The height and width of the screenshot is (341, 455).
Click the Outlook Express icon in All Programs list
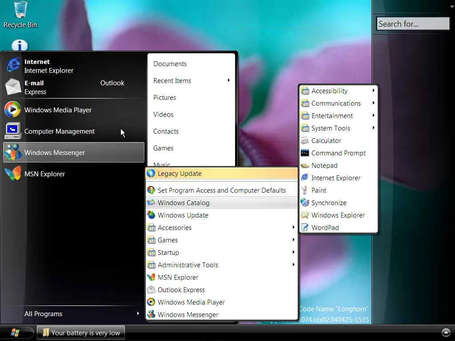[x=151, y=289]
